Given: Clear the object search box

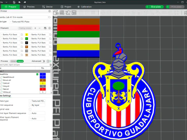Looking at the screenshot, I should click(51, 65).
